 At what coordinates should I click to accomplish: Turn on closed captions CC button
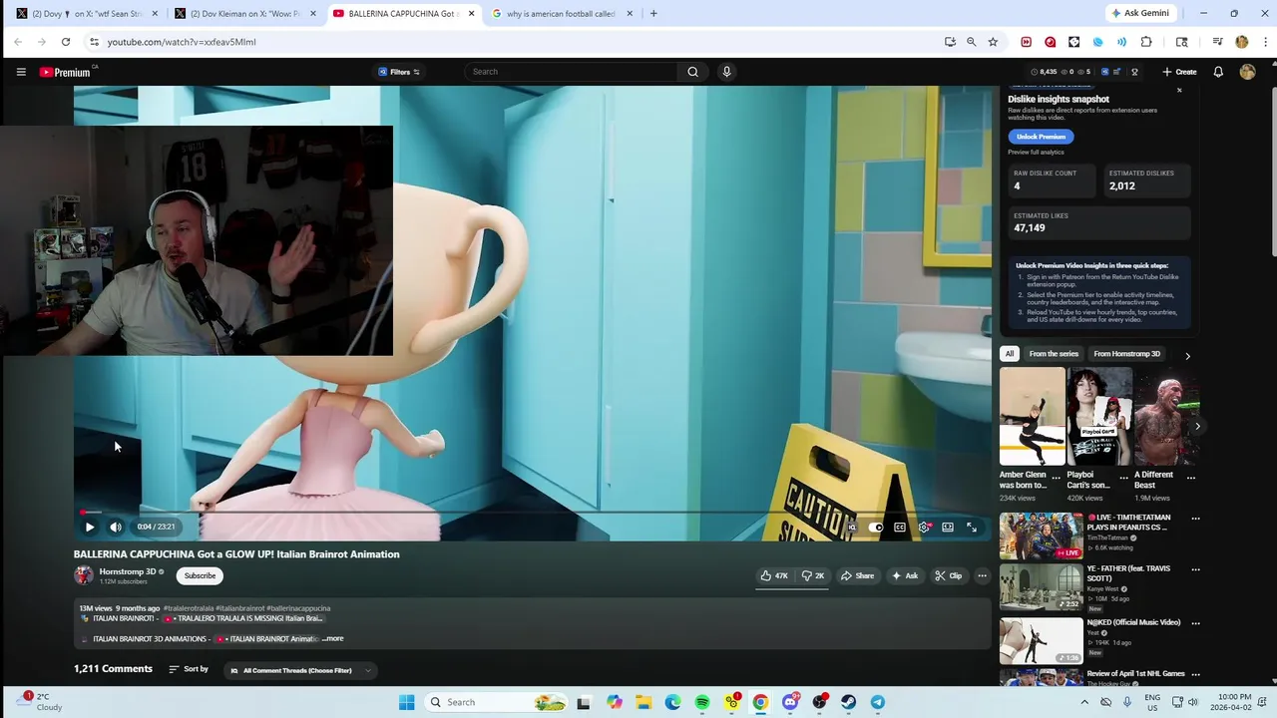click(900, 527)
